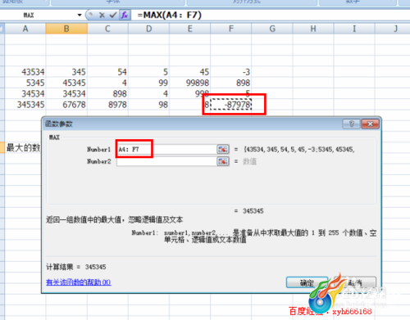Cancel formula entry with the X icon

coord(102,15)
